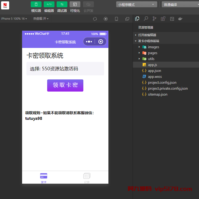Click the mini-program menu dots button
Screen dimensions: 199x199
click(x=89, y=41)
